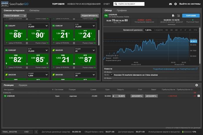Click the info icon on USDRUB position row
The width and height of the screenshot is (203, 135).
click(x=199, y=96)
